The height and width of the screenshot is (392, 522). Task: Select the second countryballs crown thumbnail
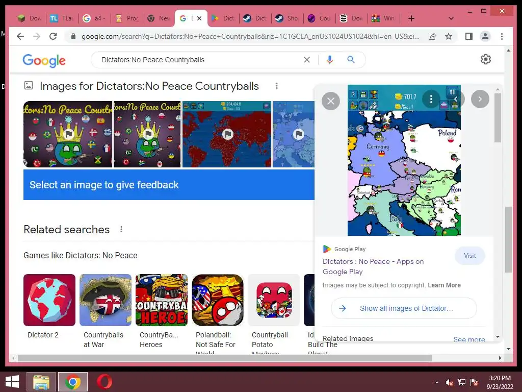(147, 134)
